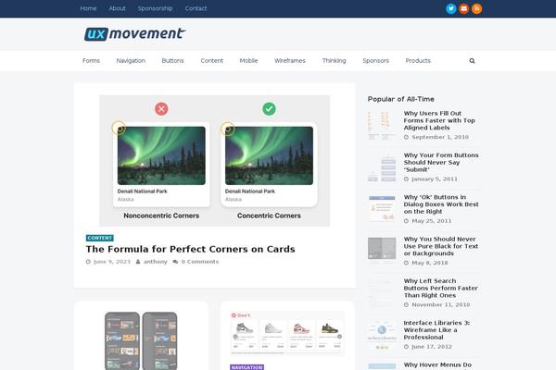
Task: Open the Perfect Corners on Cards article title
Action: 190,249
